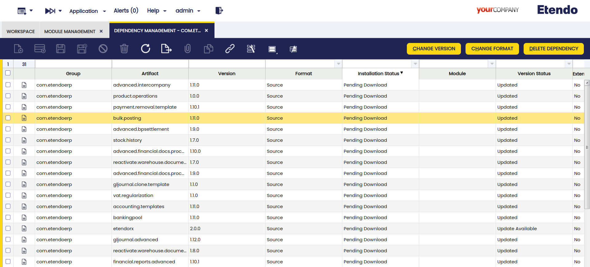The height and width of the screenshot is (267, 590).
Task: Click the Export to spreadsheet icon
Action: click(166, 48)
